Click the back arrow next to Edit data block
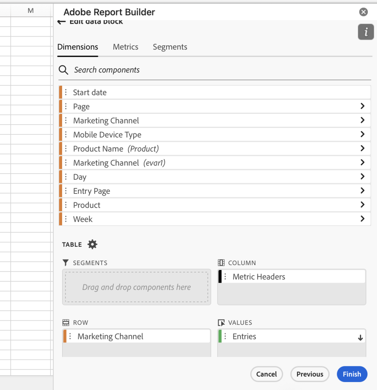 pos(61,21)
